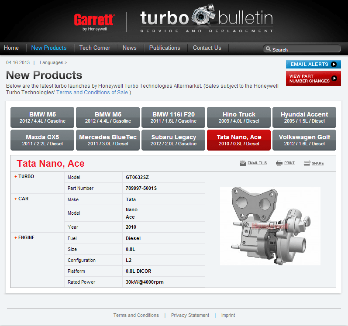Screen dimensions: 348x326
Task: Open the Imprint footer link
Action: (x=228, y=315)
